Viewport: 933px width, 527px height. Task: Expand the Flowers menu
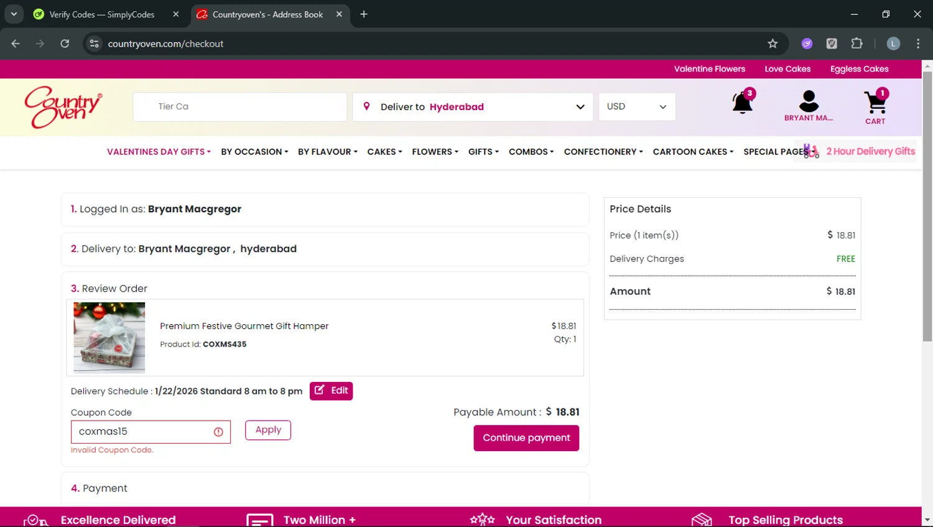click(435, 152)
